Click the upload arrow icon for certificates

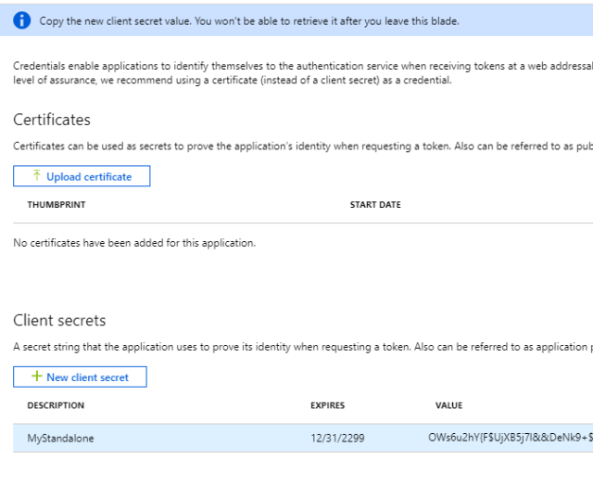coord(36,176)
